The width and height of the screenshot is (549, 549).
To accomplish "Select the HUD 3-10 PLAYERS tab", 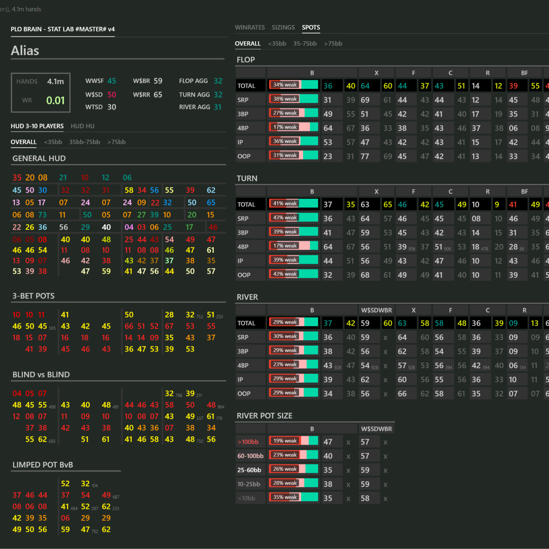I will pyautogui.click(x=37, y=126).
